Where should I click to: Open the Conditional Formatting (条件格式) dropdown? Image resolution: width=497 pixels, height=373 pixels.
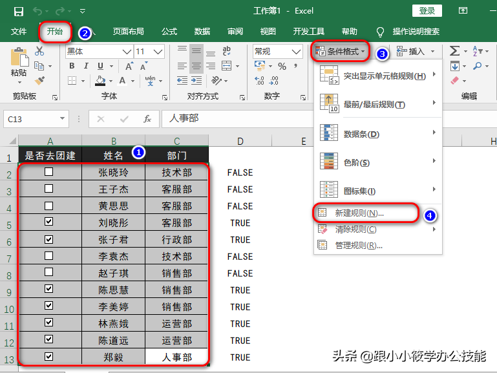click(341, 51)
